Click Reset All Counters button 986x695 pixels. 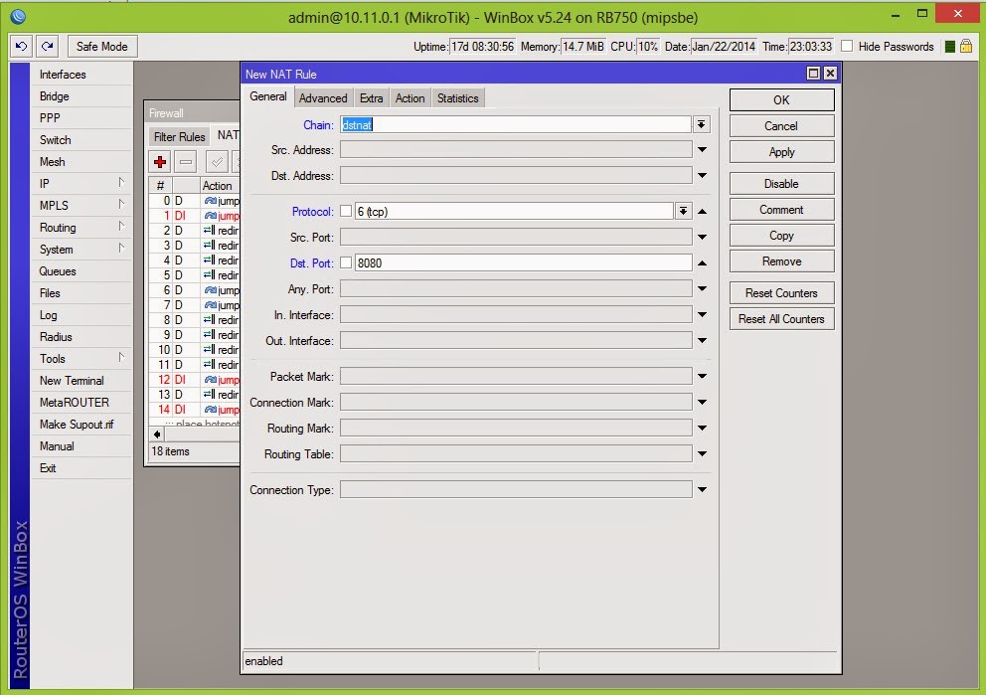click(781, 319)
